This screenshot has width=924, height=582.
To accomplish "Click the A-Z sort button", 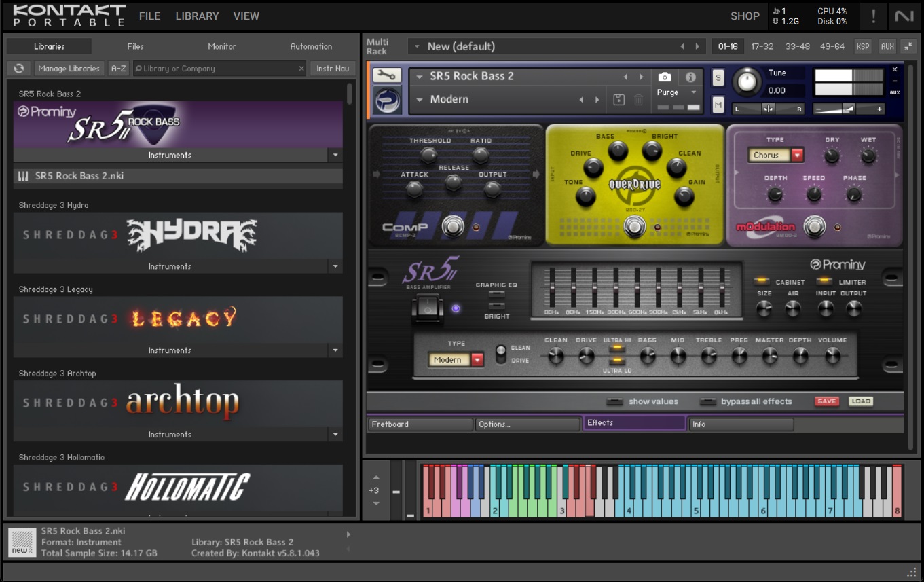I will 119,69.
